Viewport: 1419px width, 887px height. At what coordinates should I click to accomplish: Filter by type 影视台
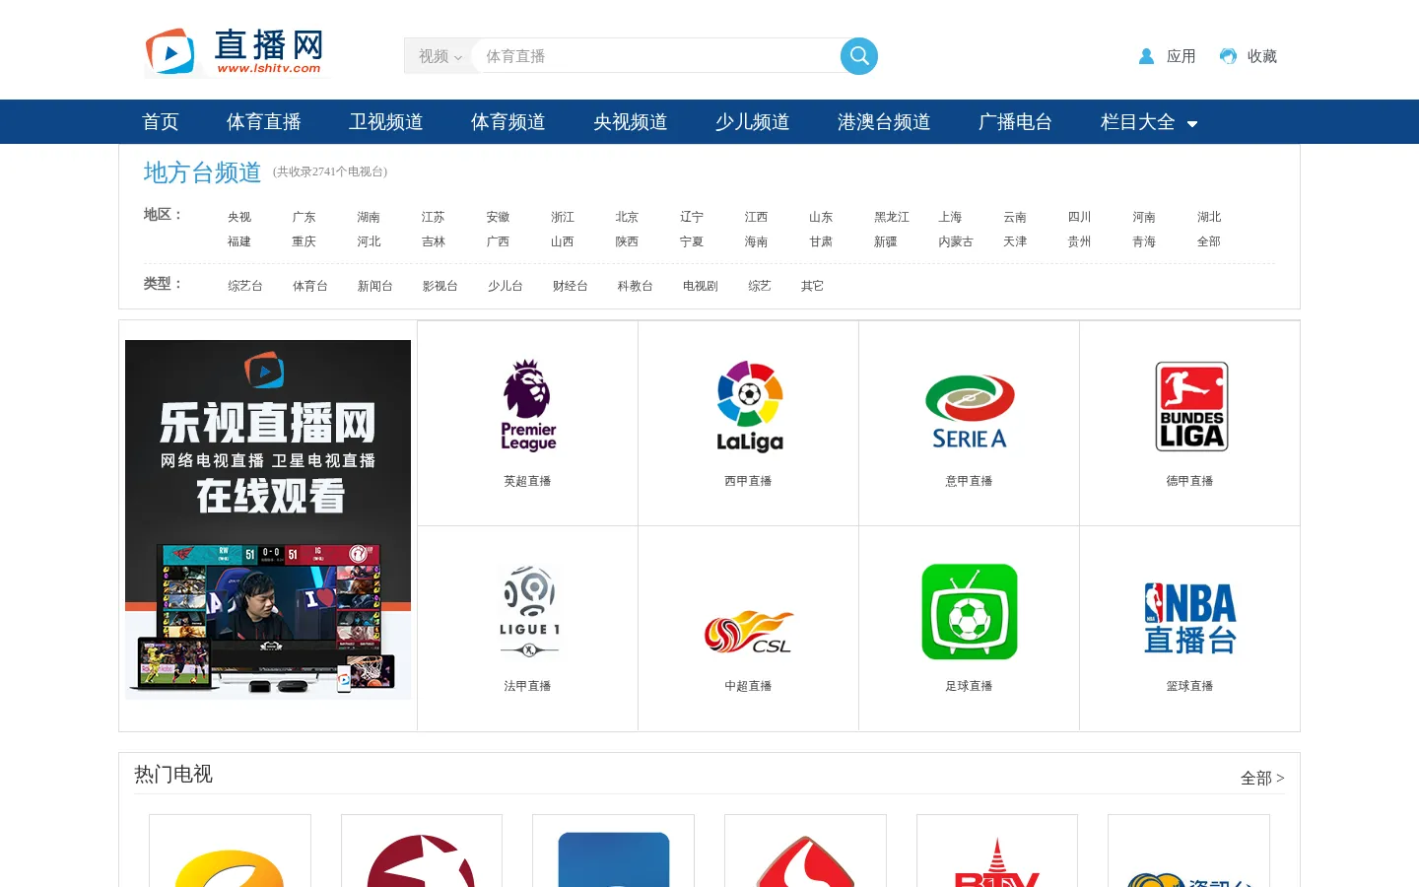tap(440, 286)
